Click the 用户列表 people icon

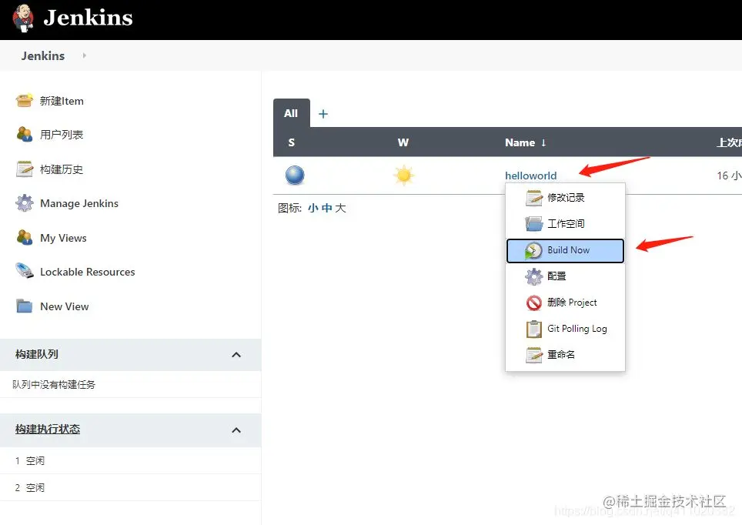[x=24, y=135]
